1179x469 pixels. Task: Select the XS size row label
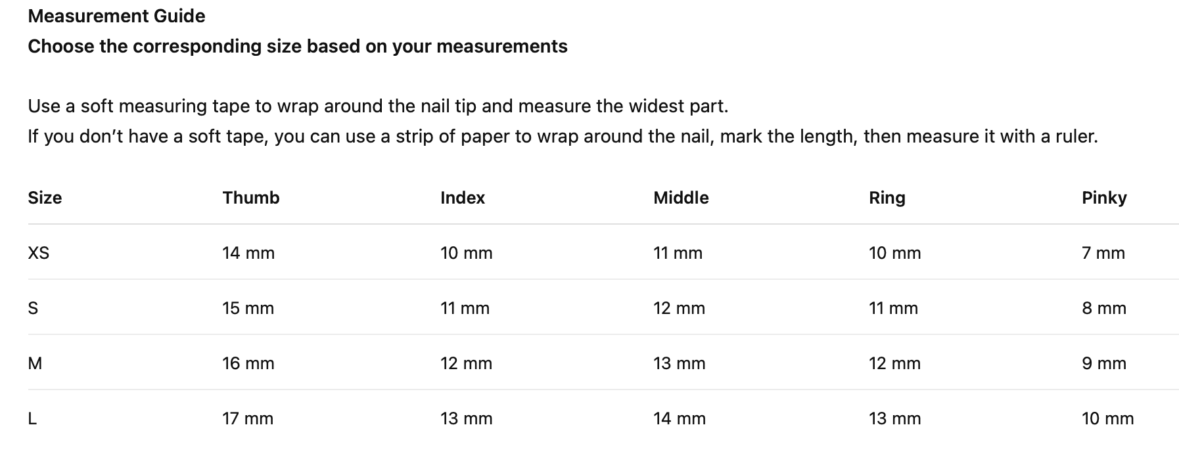click(38, 253)
